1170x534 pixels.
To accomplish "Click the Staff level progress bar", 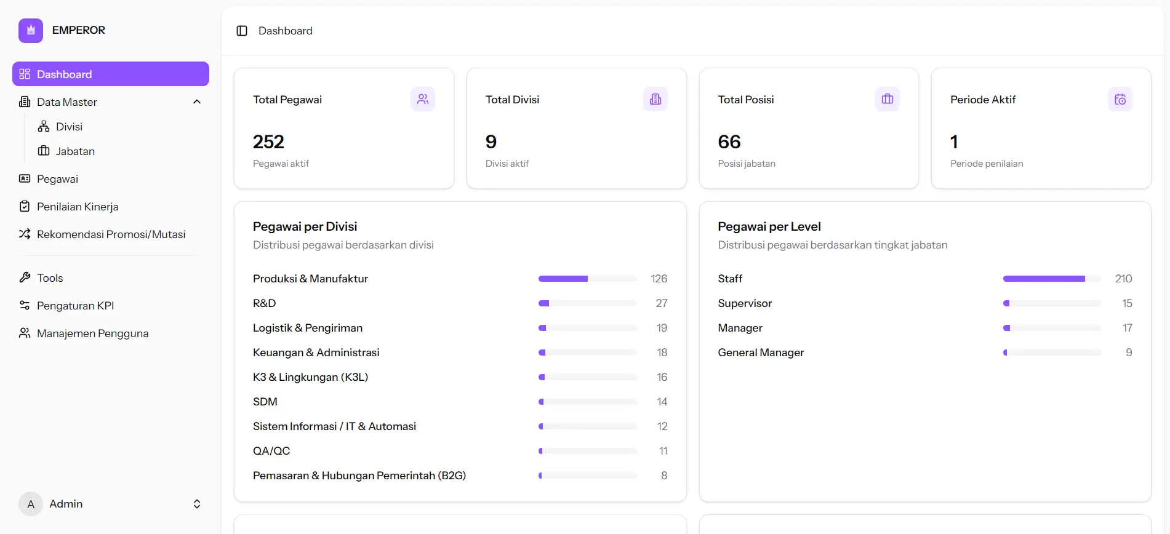I will pyautogui.click(x=1052, y=279).
